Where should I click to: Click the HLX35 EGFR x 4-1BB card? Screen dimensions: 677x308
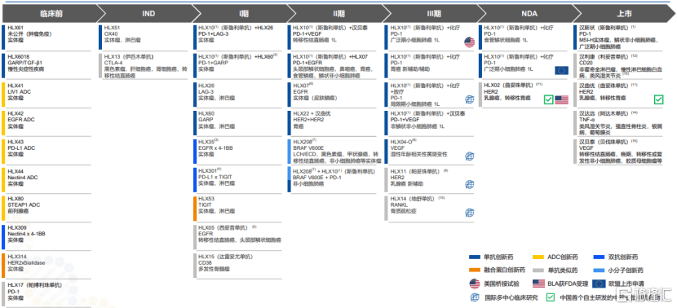(237, 151)
